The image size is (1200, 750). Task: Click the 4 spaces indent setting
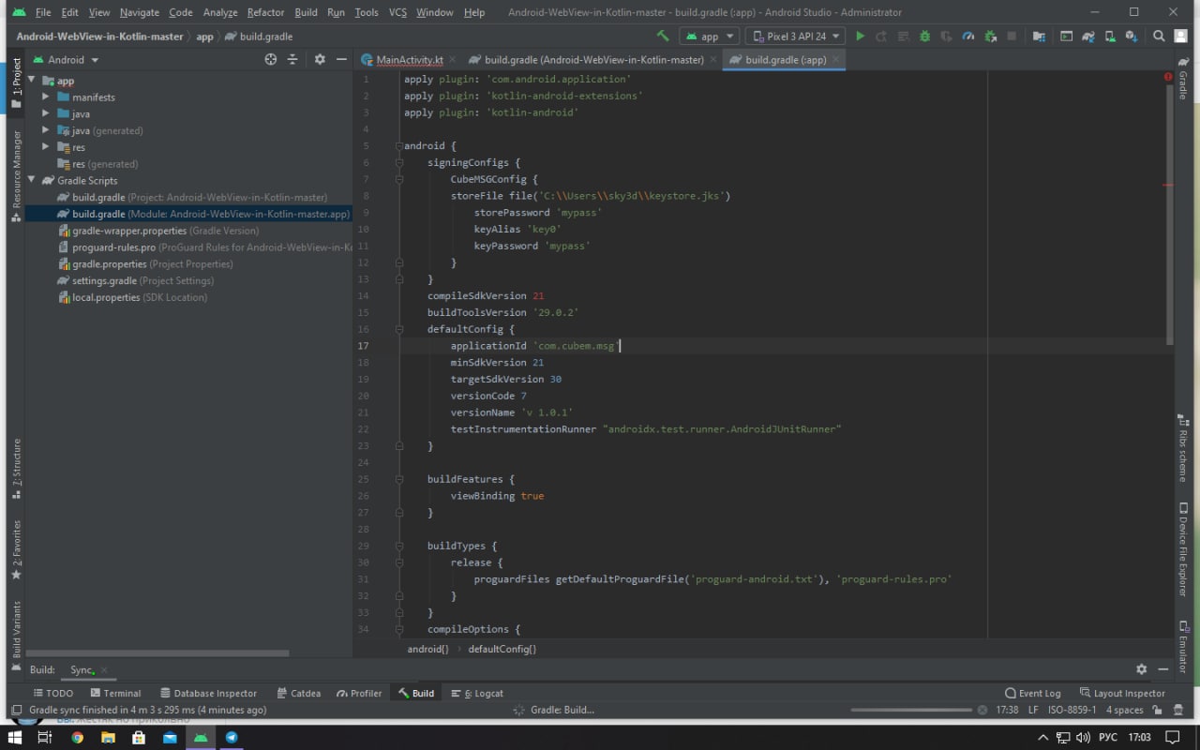[1124, 710]
